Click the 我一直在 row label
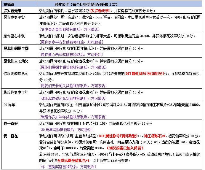This screenshot has height=170, width=205. click(x=11, y=136)
